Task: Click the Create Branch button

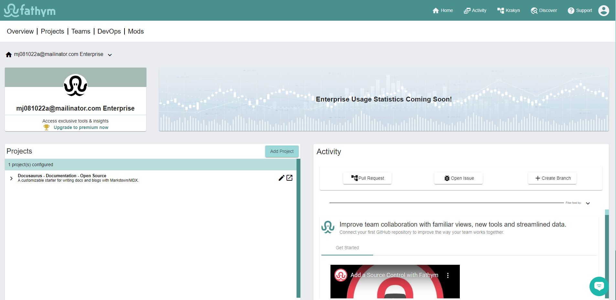Action: tap(552, 178)
